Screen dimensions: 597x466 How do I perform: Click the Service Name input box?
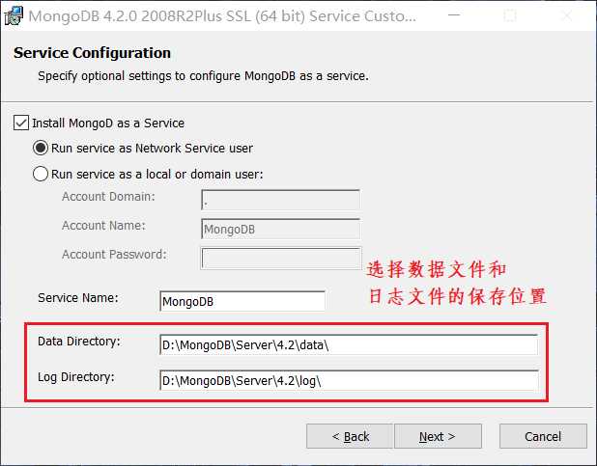(242, 301)
